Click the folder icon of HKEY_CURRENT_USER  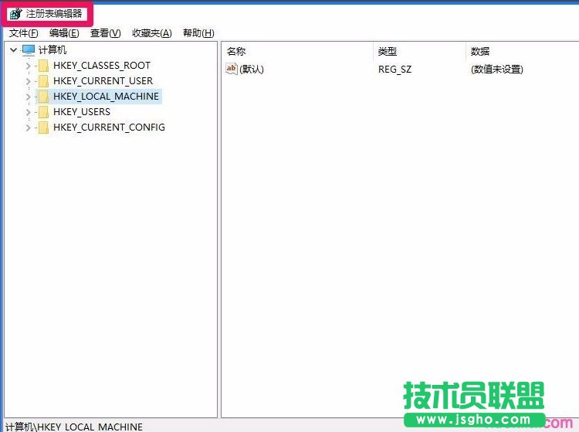point(44,81)
